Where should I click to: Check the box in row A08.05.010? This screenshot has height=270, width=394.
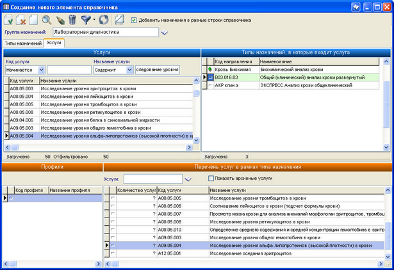pyautogui.click(x=113, y=230)
